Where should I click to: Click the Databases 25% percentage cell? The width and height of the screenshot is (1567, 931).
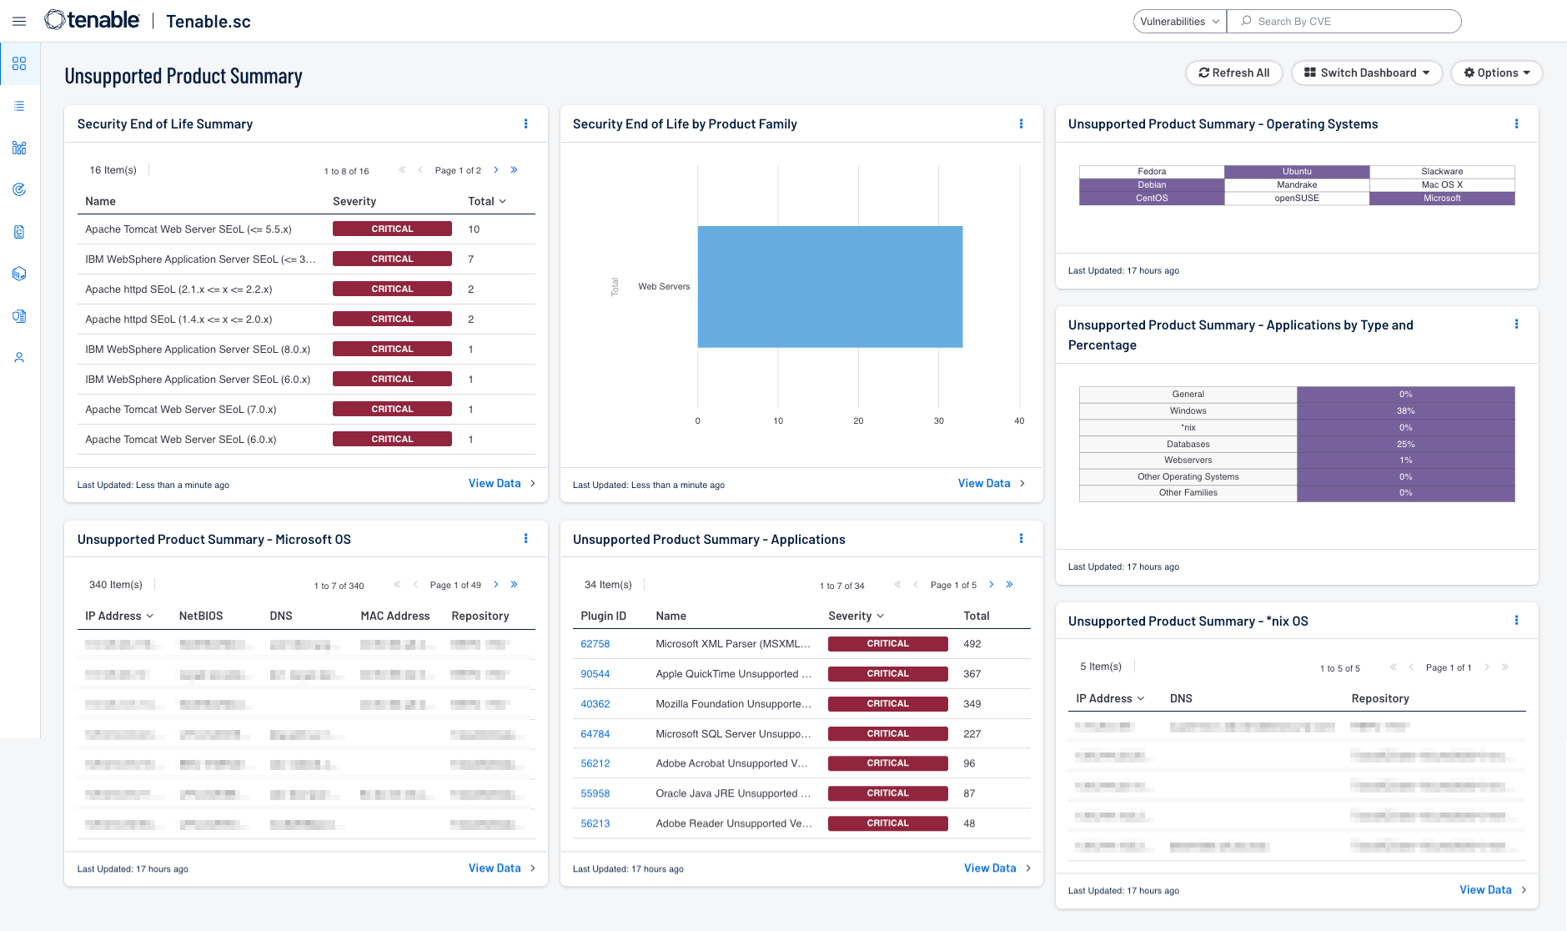[x=1405, y=444]
